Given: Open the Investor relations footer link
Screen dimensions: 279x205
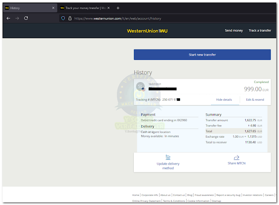Looking at the screenshot, I should click(x=252, y=195).
